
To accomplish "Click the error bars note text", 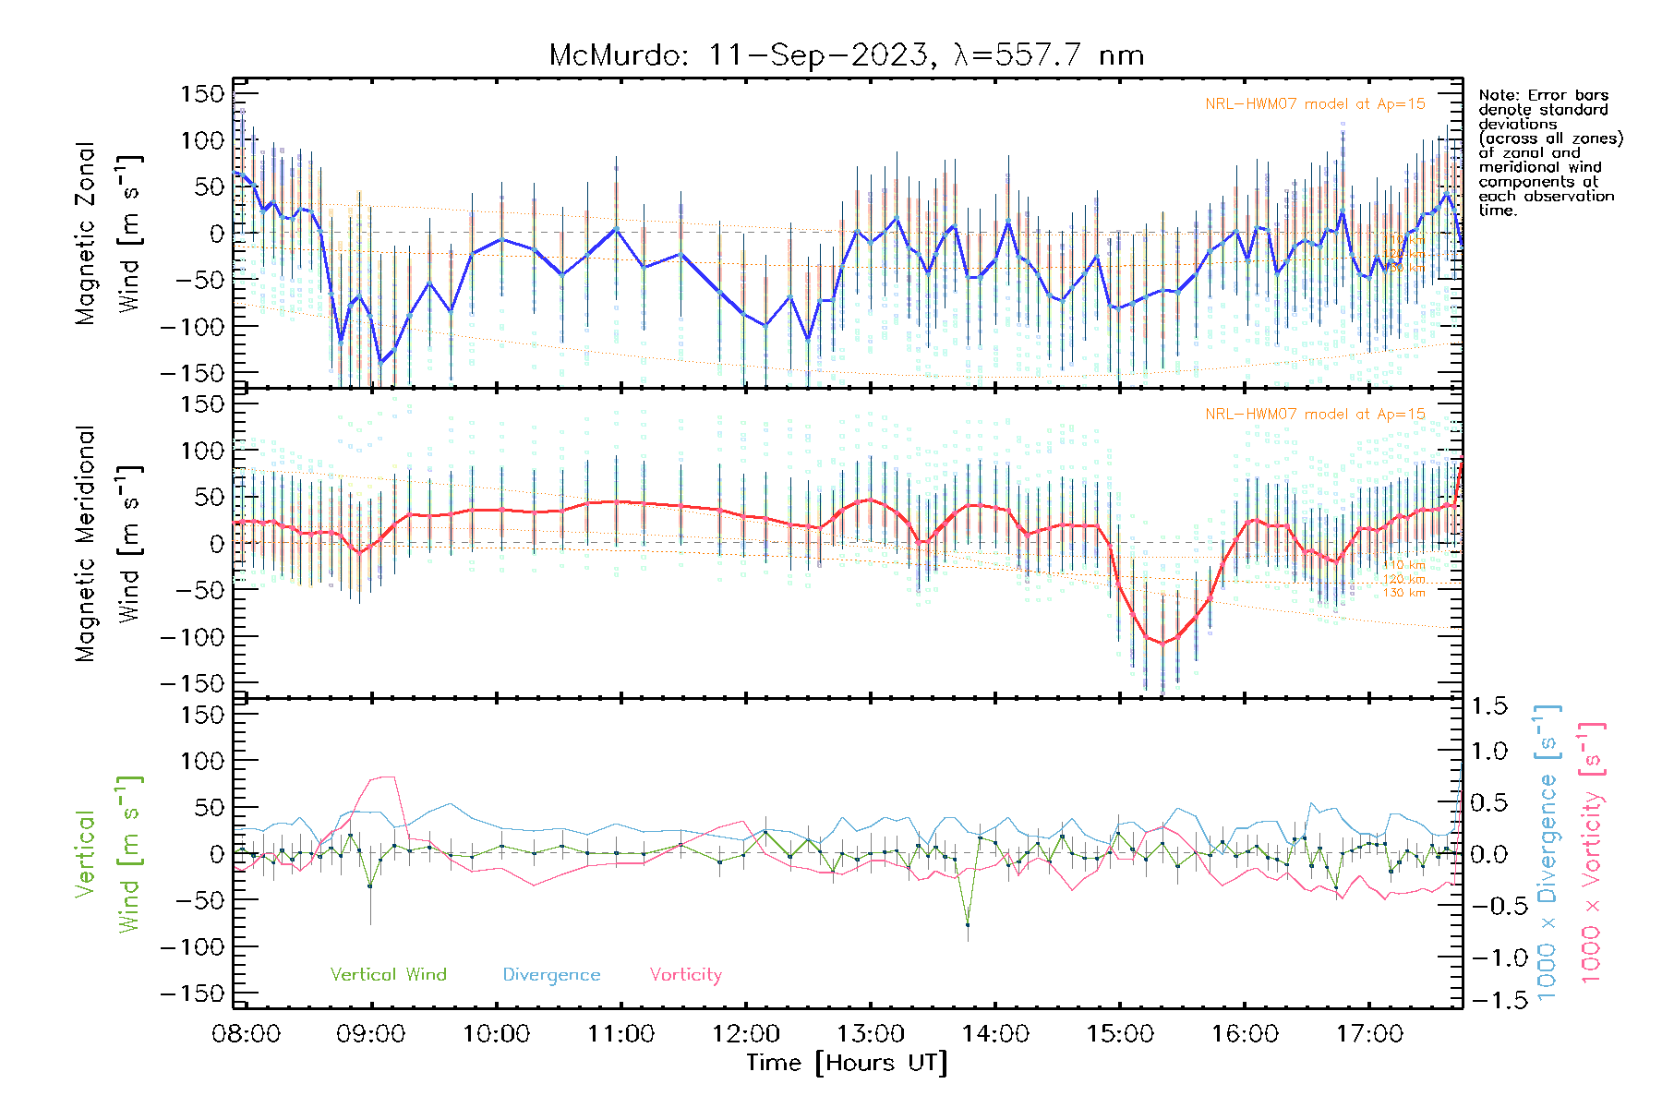I will (x=1549, y=152).
